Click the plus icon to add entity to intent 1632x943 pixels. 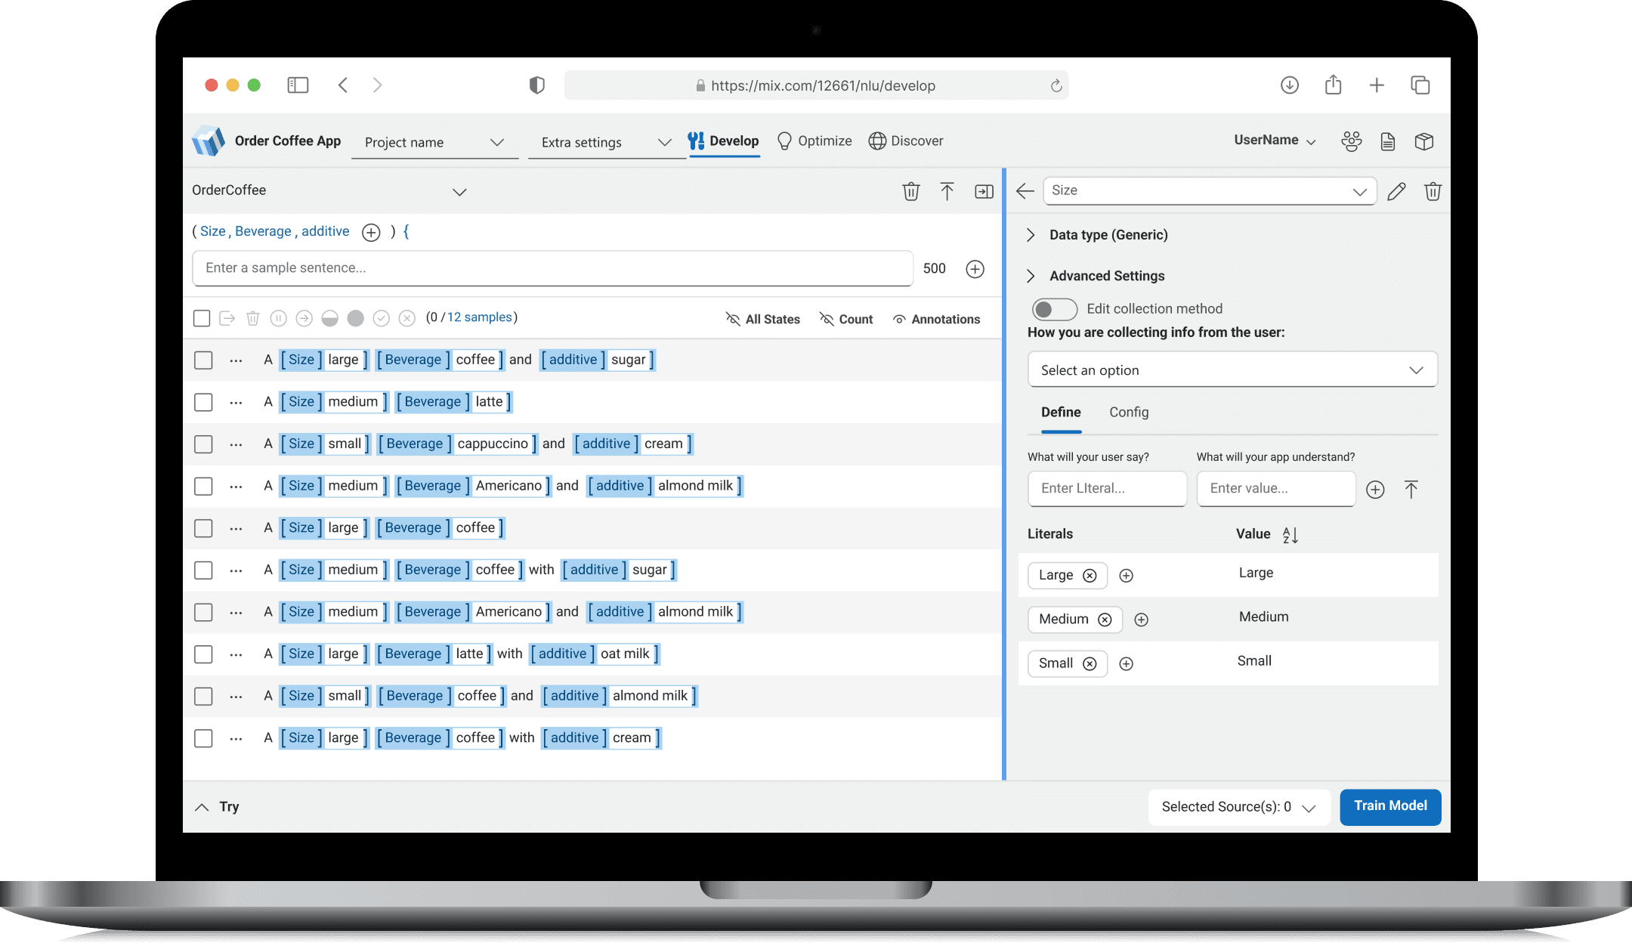point(371,232)
